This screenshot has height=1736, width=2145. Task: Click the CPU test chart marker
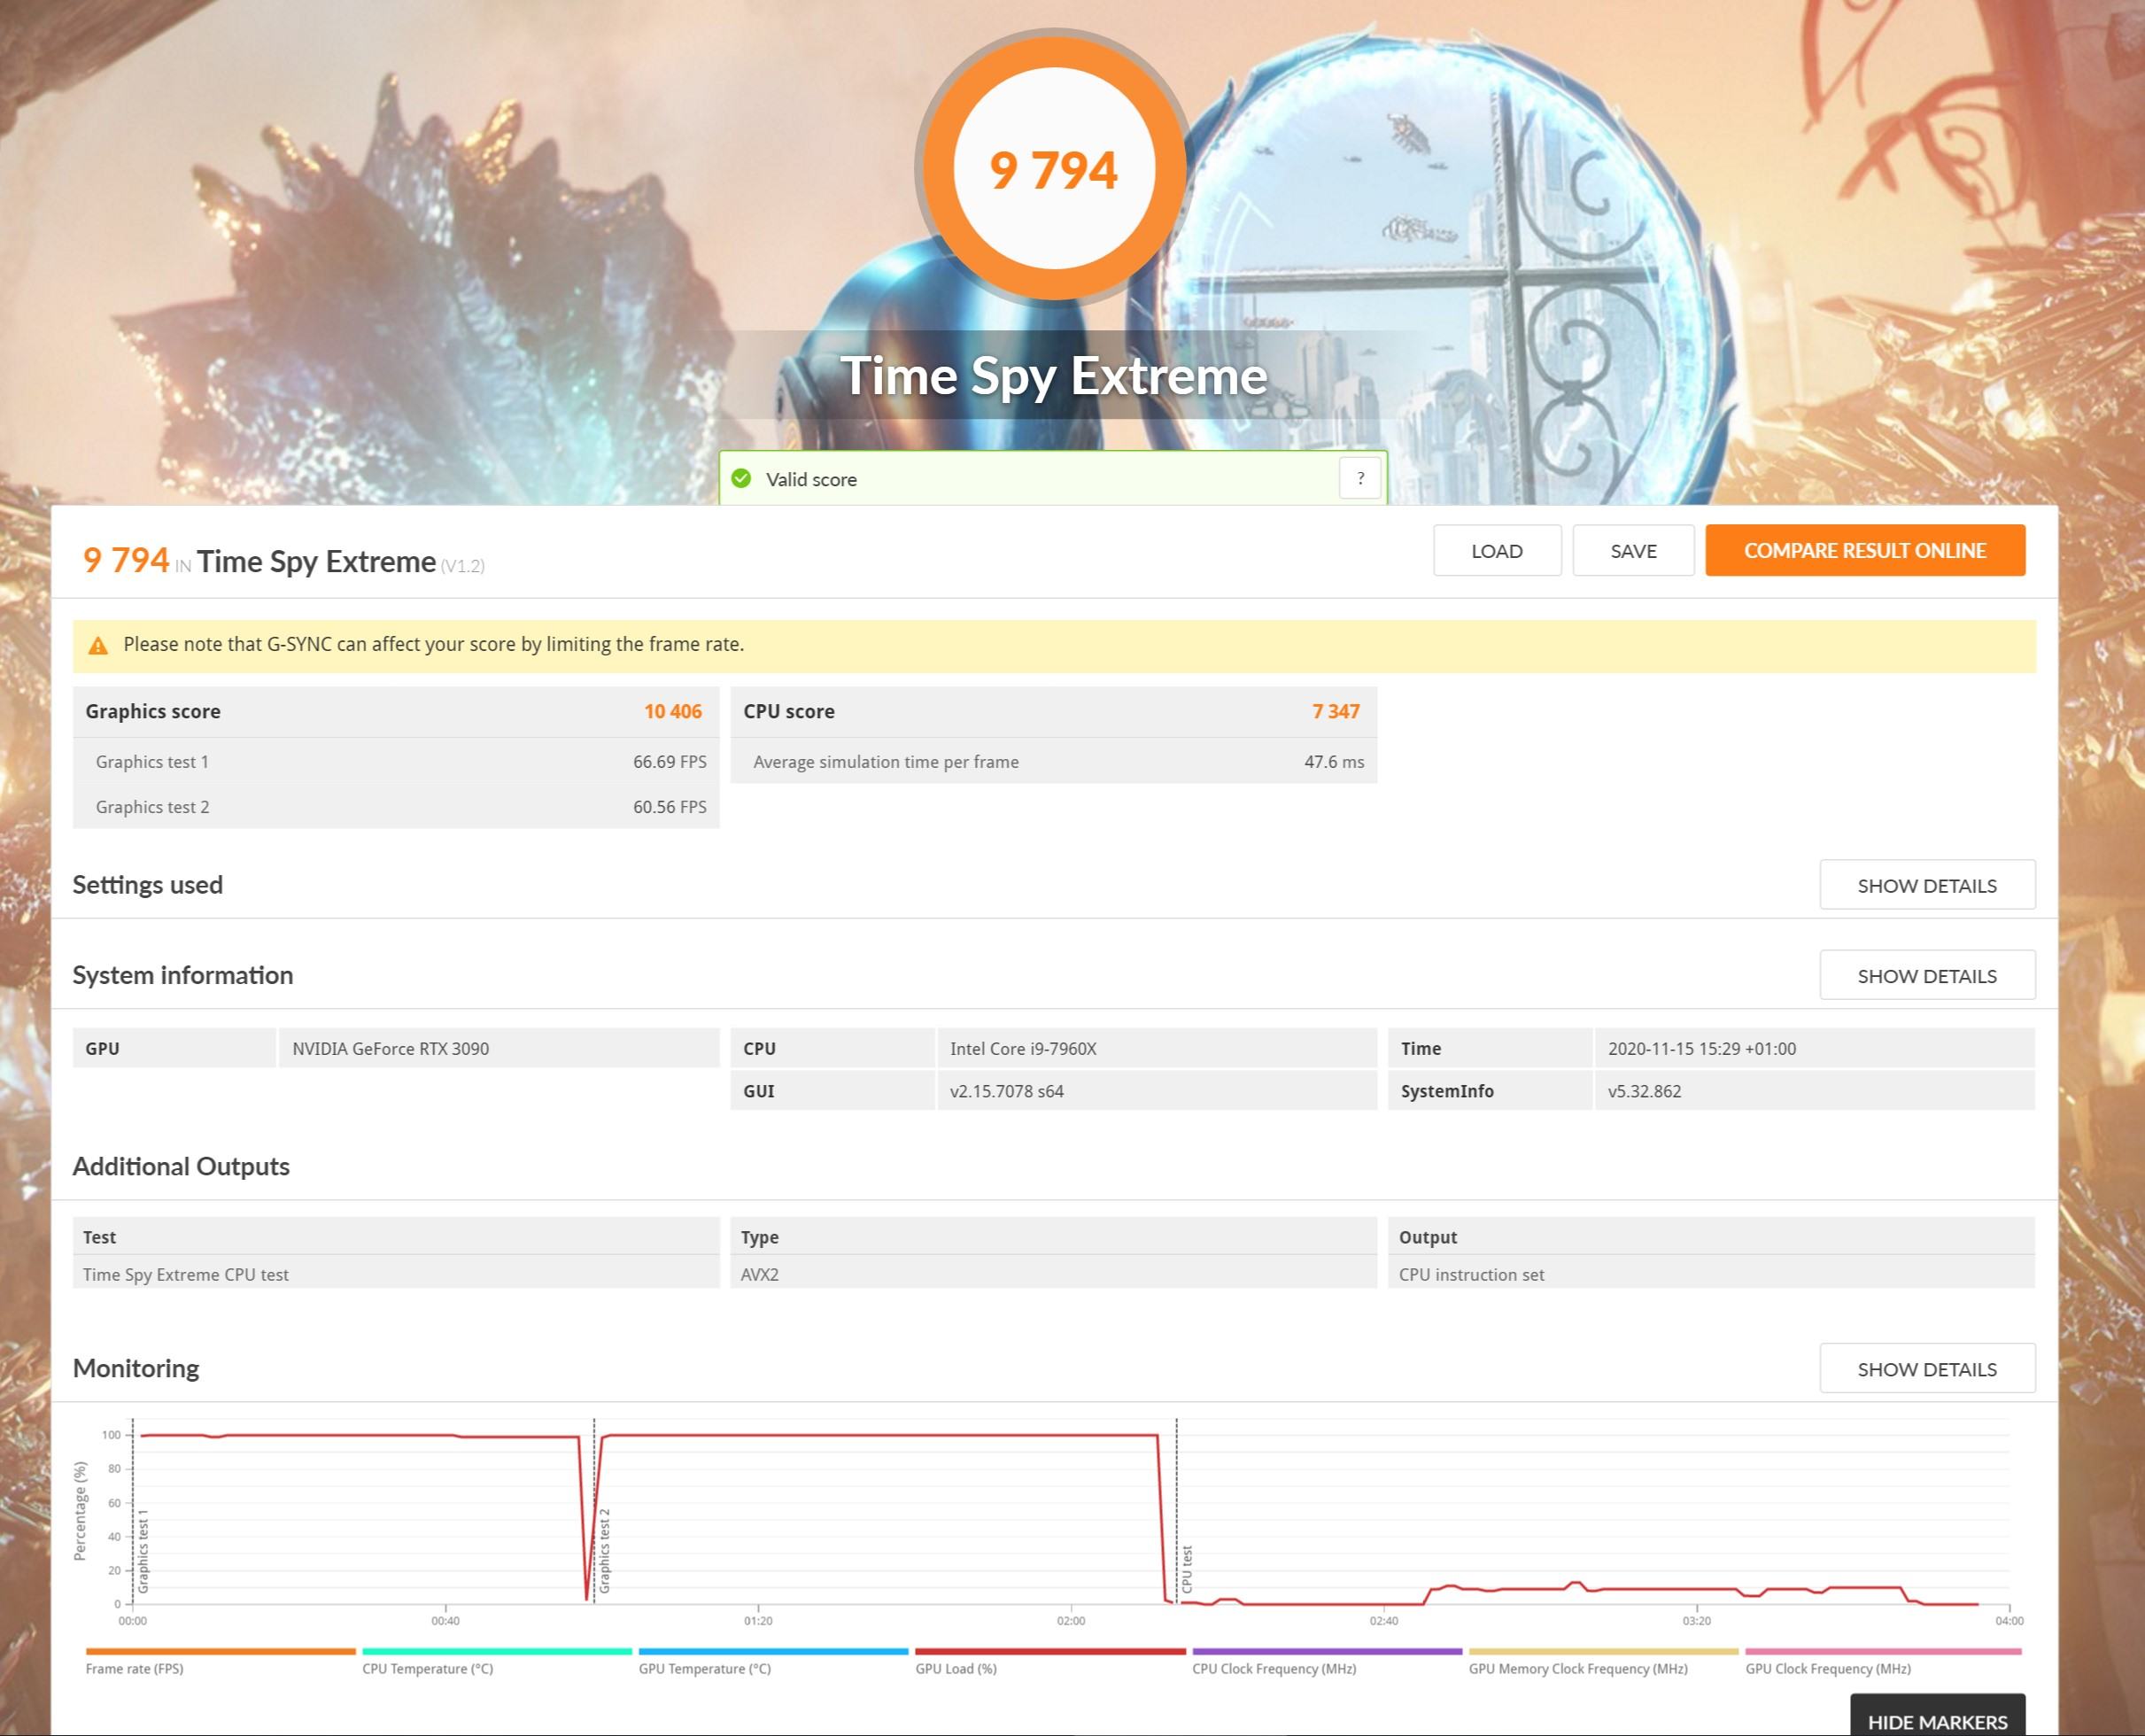click(1186, 1568)
